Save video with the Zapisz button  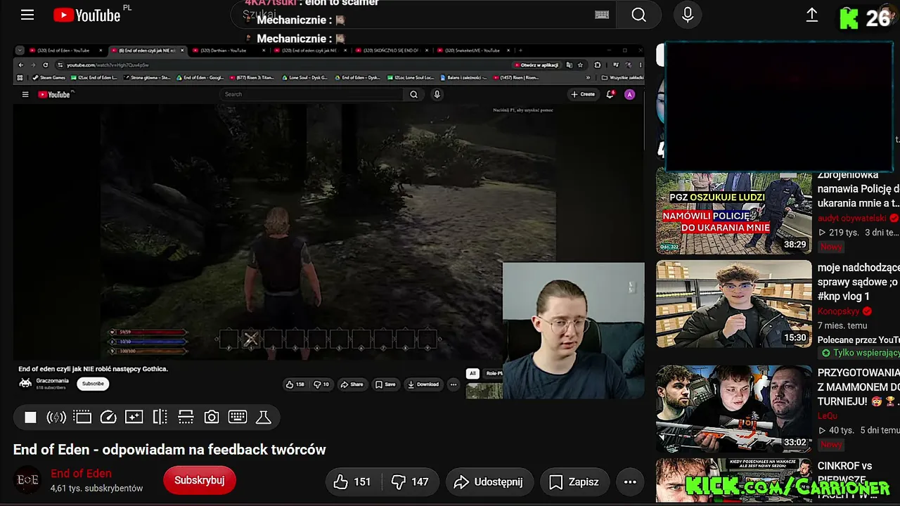coord(574,481)
